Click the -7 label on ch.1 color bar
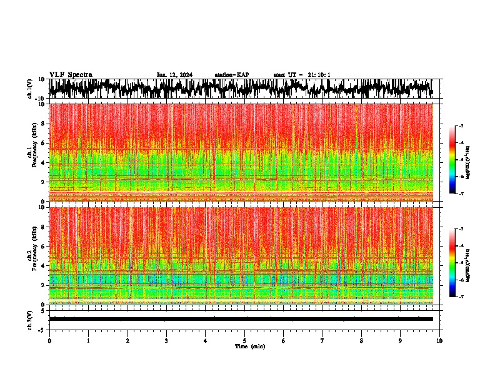The width and height of the screenshot is (495, 382). pos(461,193)
